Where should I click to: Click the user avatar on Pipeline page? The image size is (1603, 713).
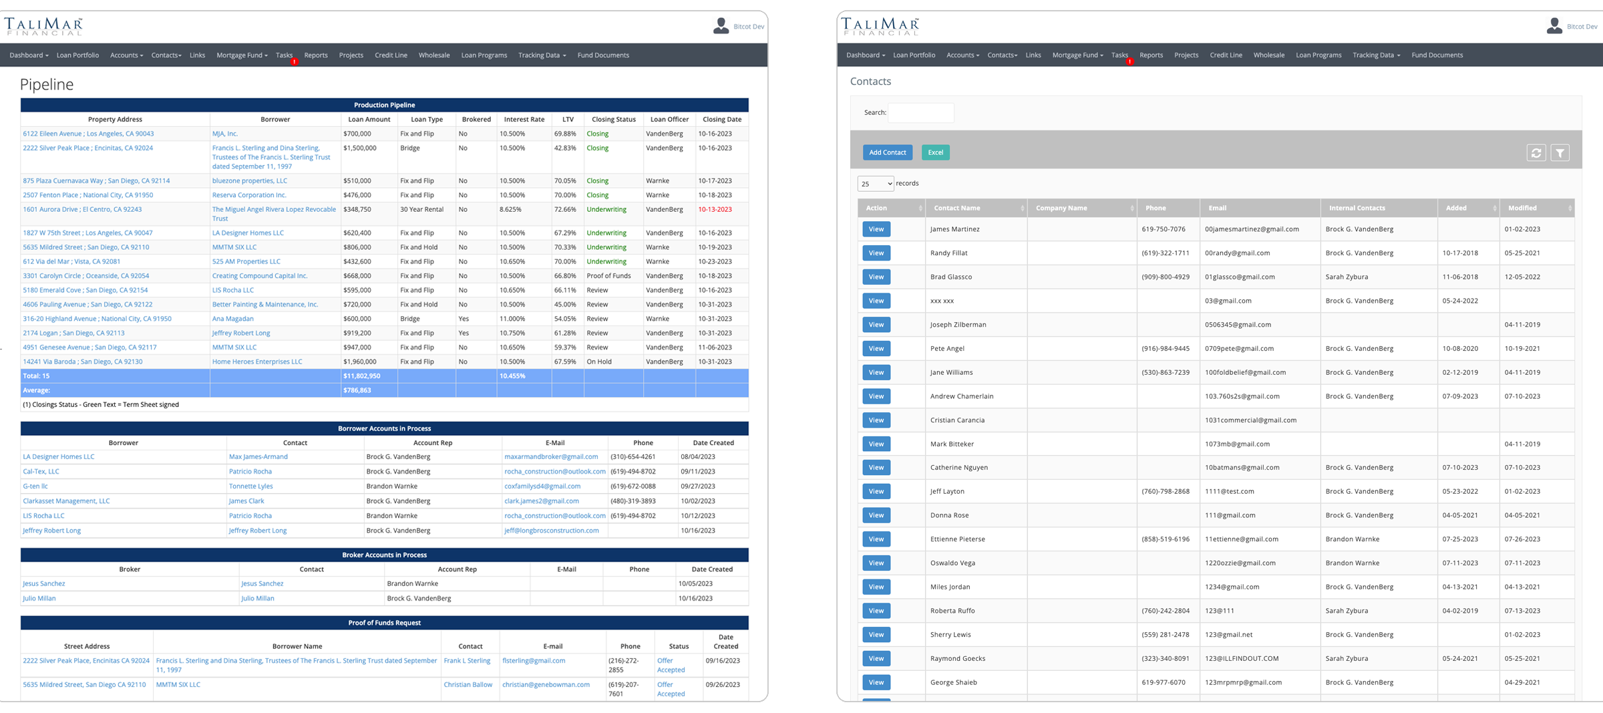coord(721,26)
